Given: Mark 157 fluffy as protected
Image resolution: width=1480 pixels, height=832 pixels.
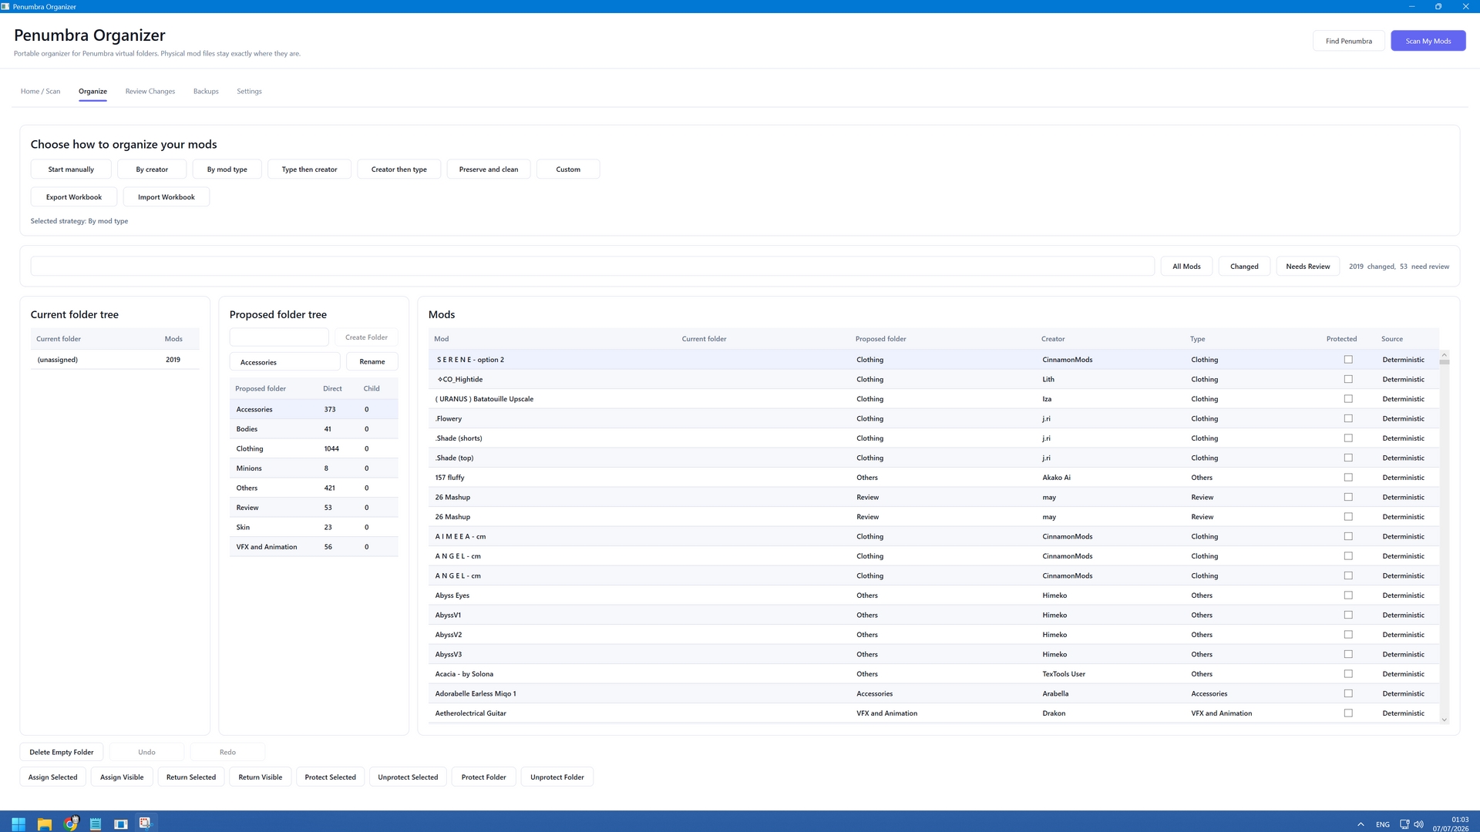Looking at the screenshot, I should click(x=1348, y=478).
